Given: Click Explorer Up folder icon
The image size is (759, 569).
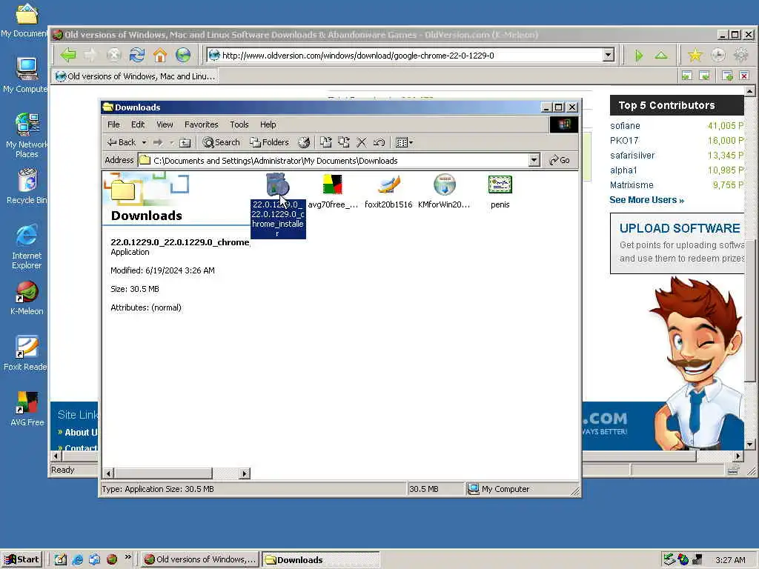Looking at the screenshot, I should pos(185,142).
